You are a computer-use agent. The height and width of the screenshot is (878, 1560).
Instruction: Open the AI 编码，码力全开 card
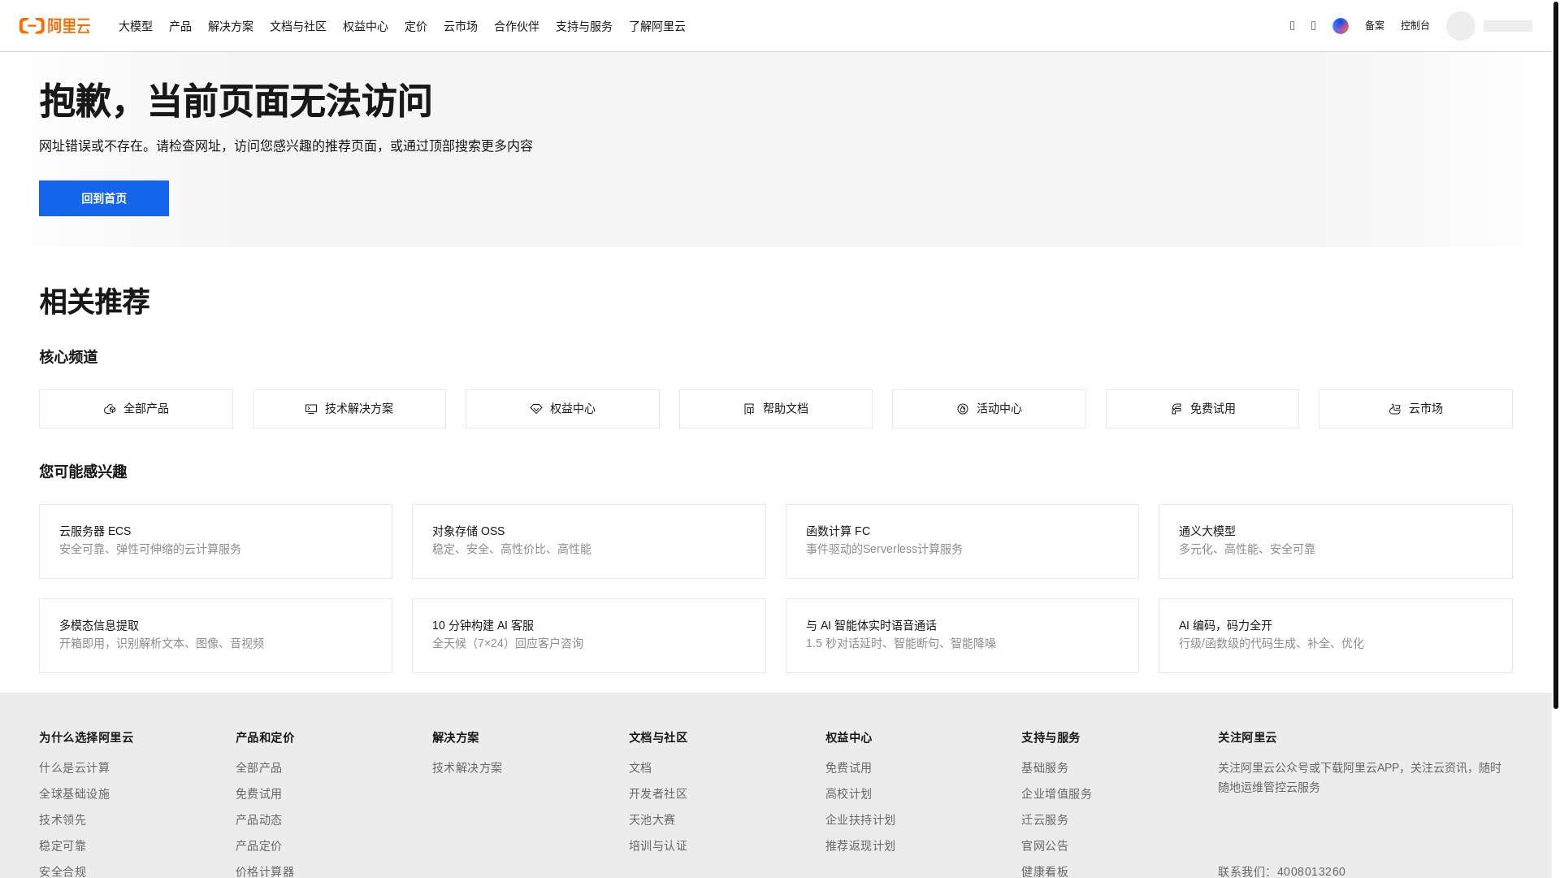[x=1336, y=636]
